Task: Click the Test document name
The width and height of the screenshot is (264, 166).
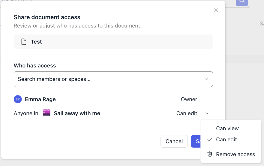Action: (x=36, y=42)
